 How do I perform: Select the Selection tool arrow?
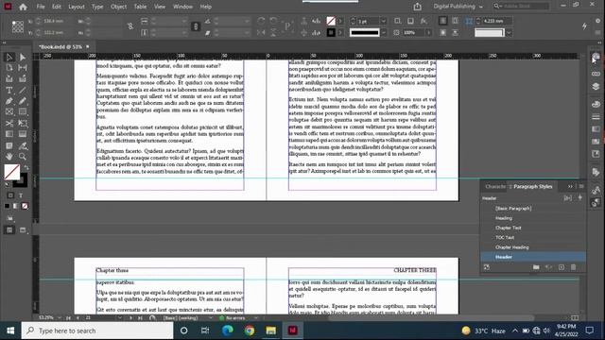coord(9,58)
